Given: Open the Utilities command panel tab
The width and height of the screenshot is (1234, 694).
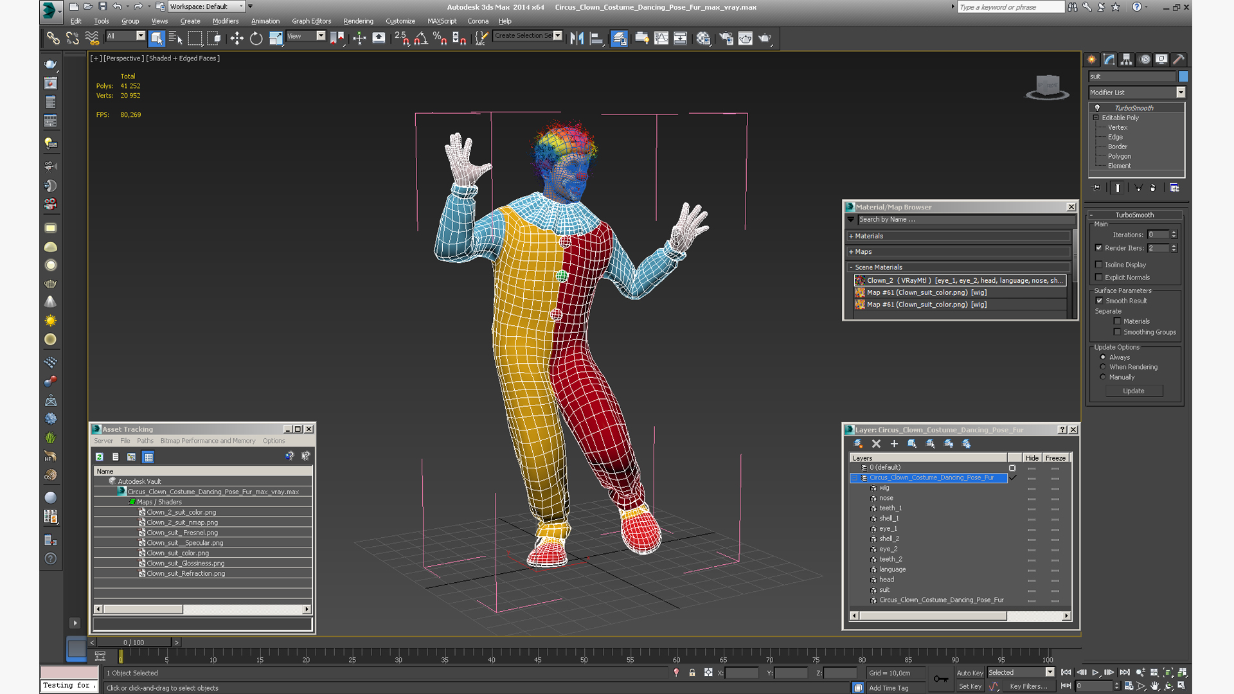Looking at the screenshot, I should [x=1178, y=59].
